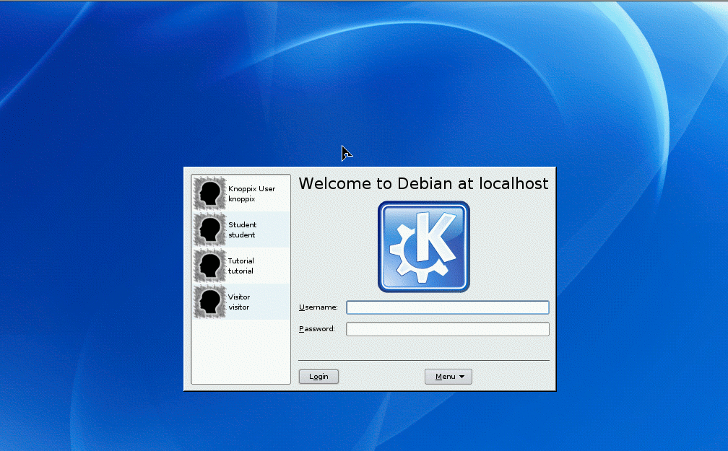
Task: Focus the Username input field
Action: point(448,307)
